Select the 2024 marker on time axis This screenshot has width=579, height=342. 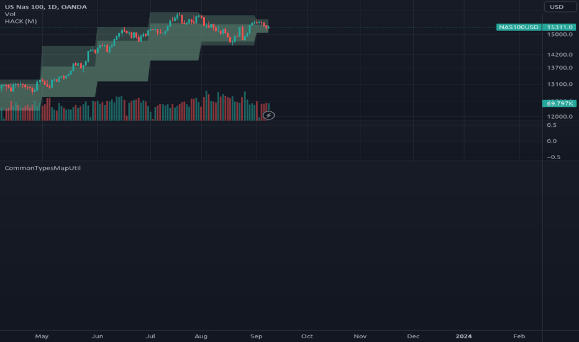tap(463, 336)
